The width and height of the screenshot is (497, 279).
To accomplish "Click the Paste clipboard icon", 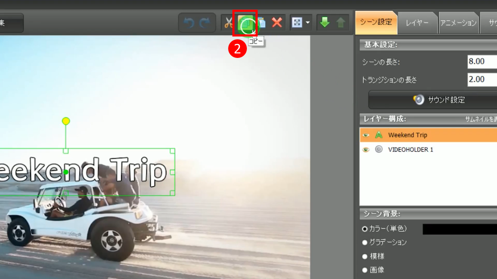I will tap(261, 23).
